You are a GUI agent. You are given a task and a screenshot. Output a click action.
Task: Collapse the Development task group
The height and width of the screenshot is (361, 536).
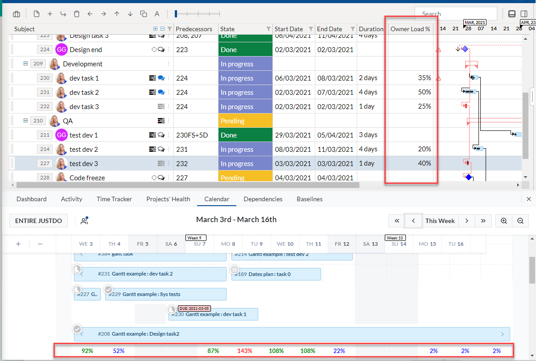[x=25, y=64]
